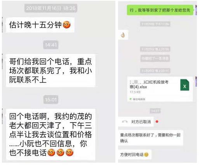Tap the dizzy emoji after 估计晚十五分钟
The height and width of the screenshot is (165, 200).
(67, 25)
